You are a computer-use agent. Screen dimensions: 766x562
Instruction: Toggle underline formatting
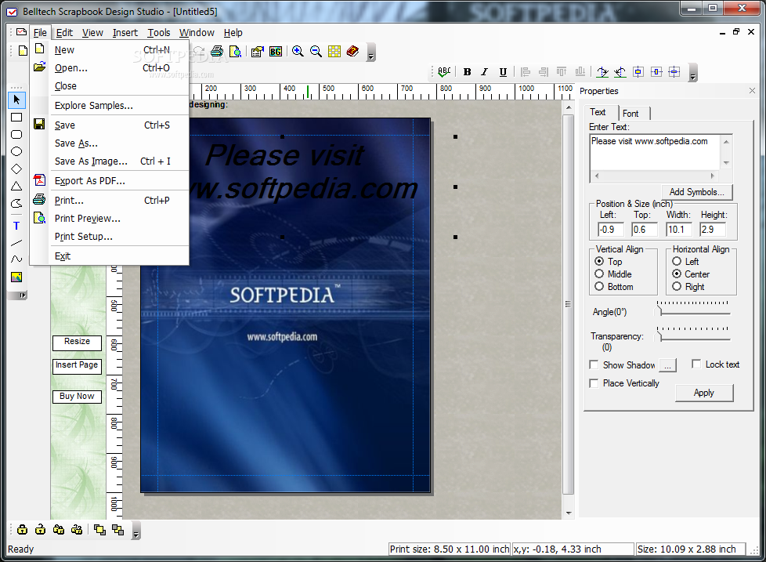tap(503, 72)
